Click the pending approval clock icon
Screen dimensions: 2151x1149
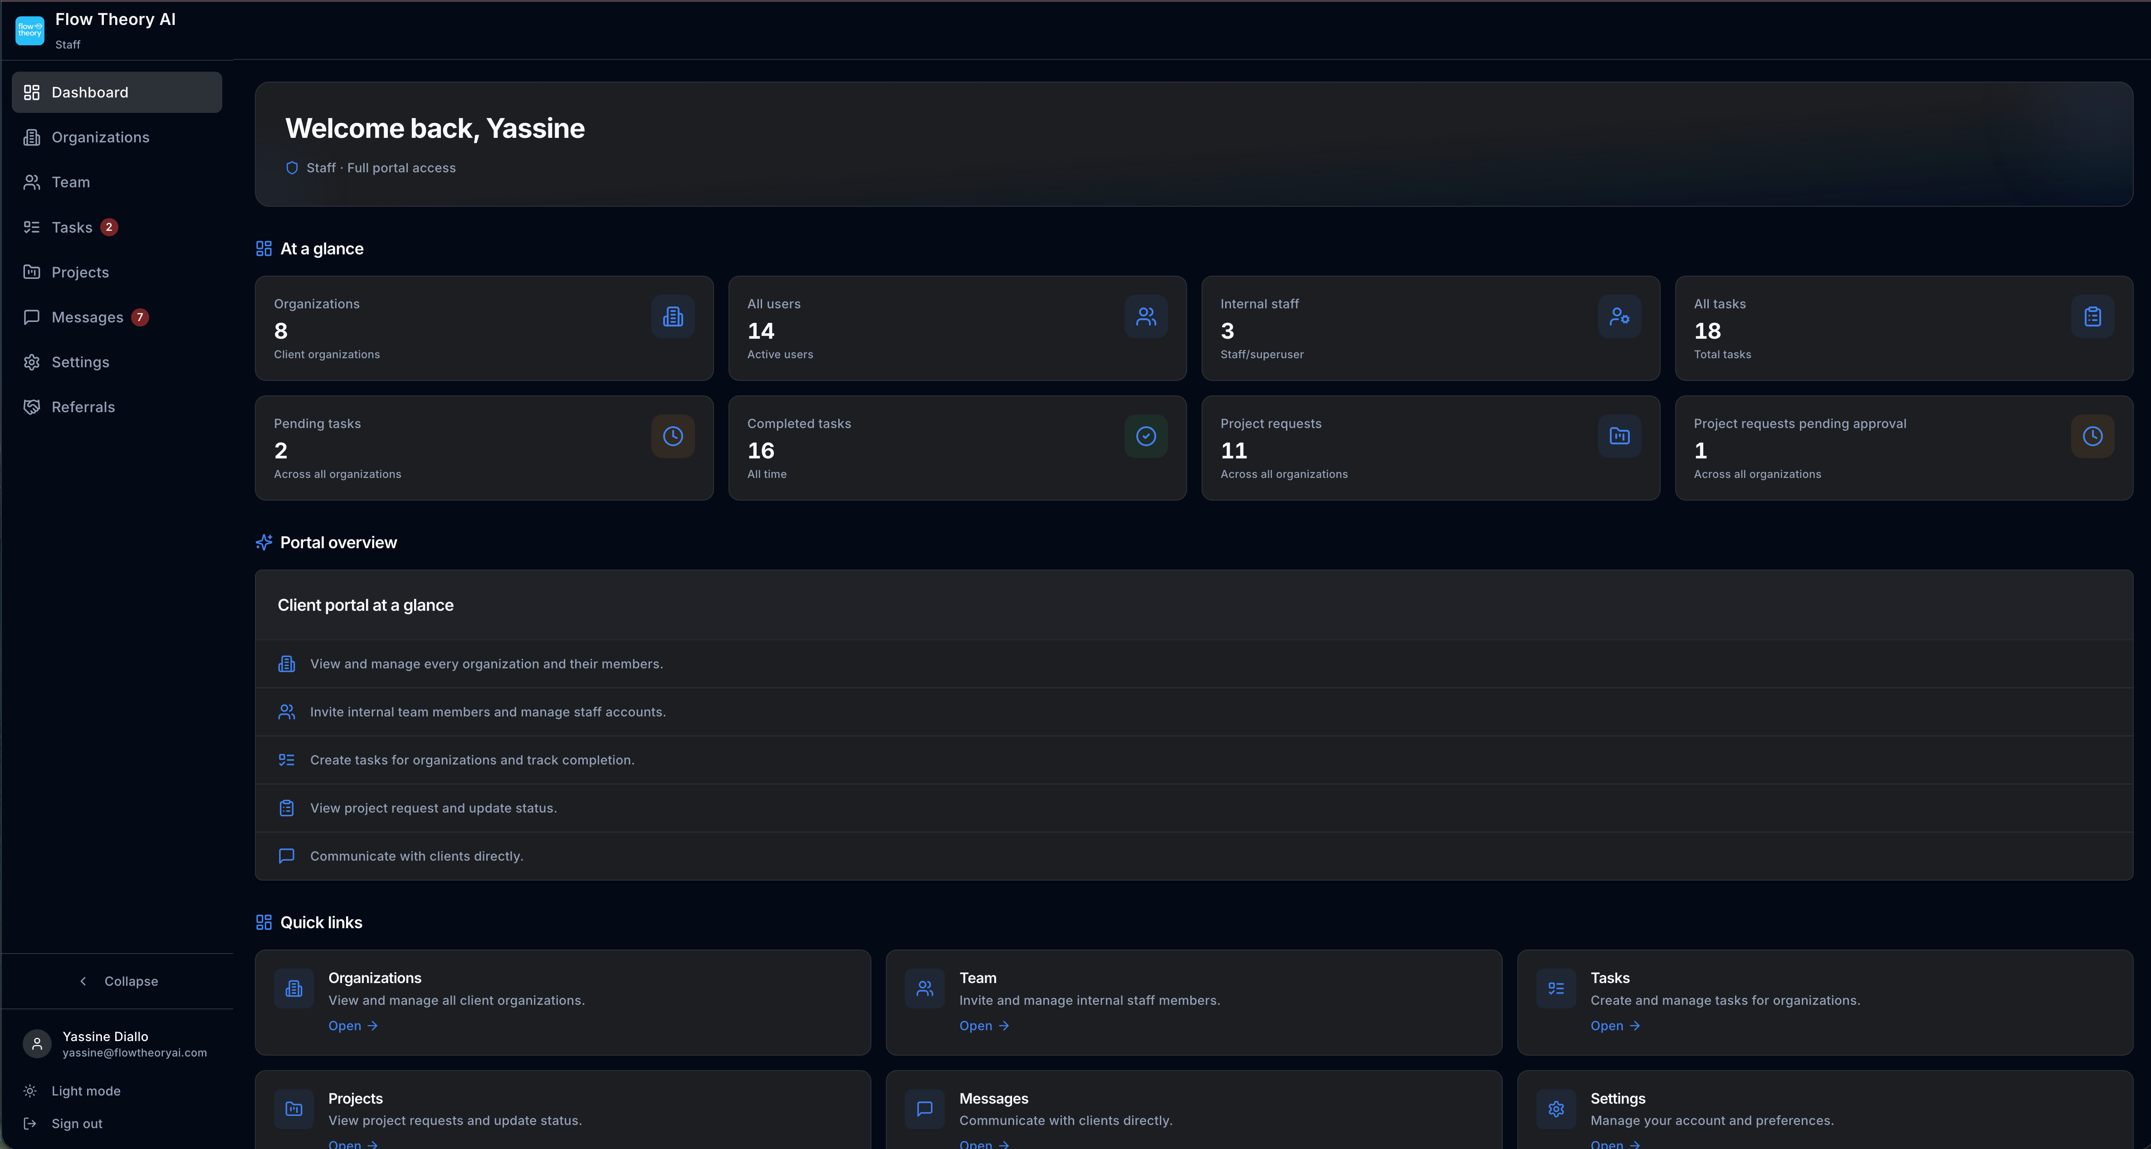[2092, 436]
